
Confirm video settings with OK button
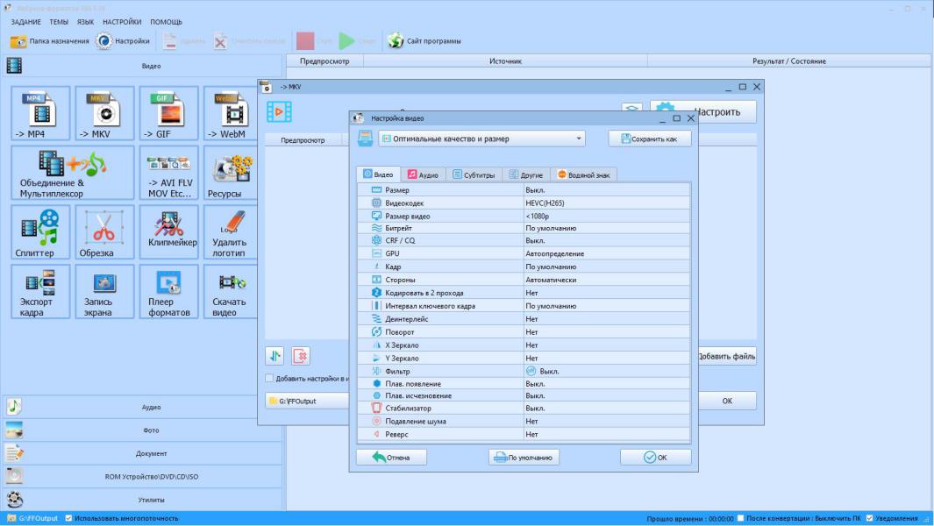point(656,458)
